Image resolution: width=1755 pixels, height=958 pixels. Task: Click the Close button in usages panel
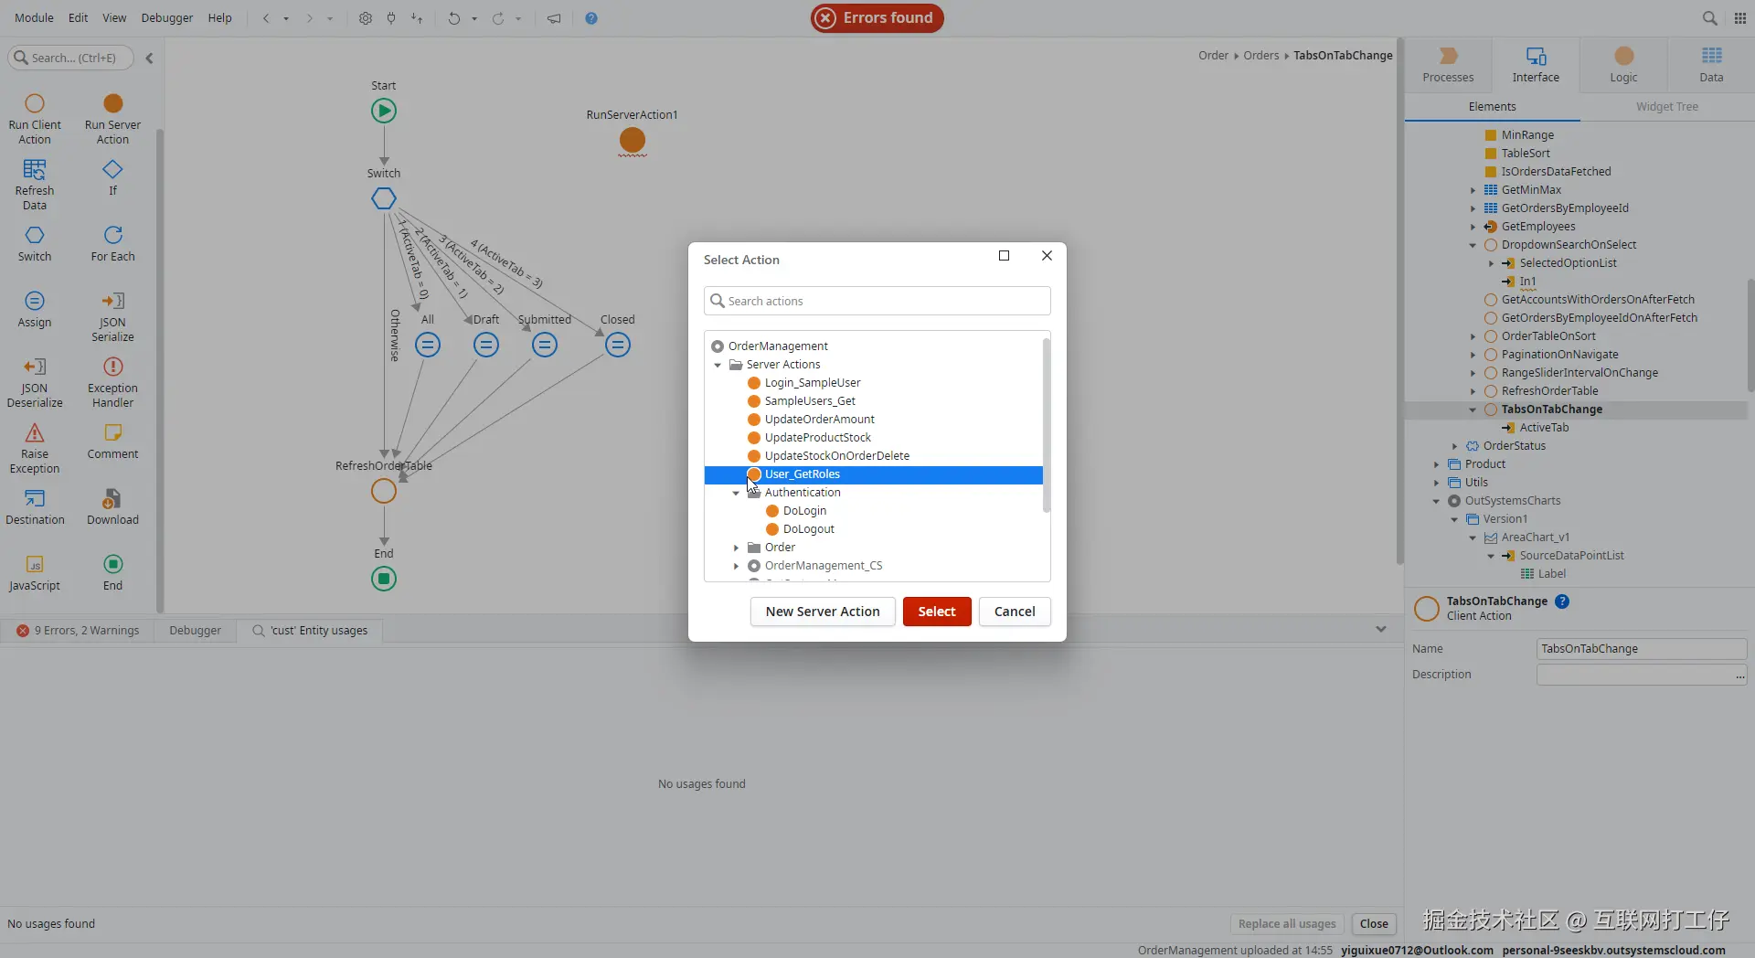pos(1374,924)
